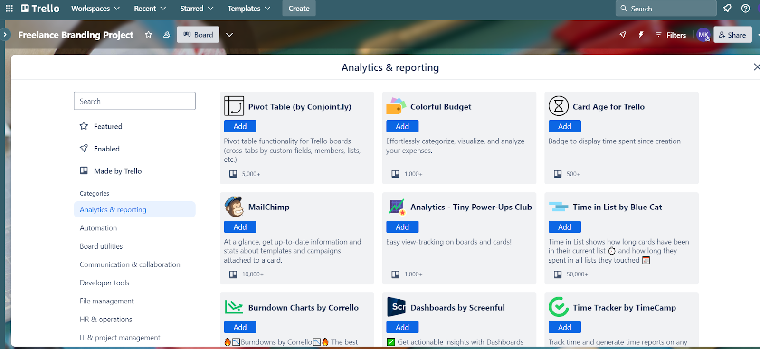Click the Burndown Charts icon
760x349 pixels.
coord(234,307)
